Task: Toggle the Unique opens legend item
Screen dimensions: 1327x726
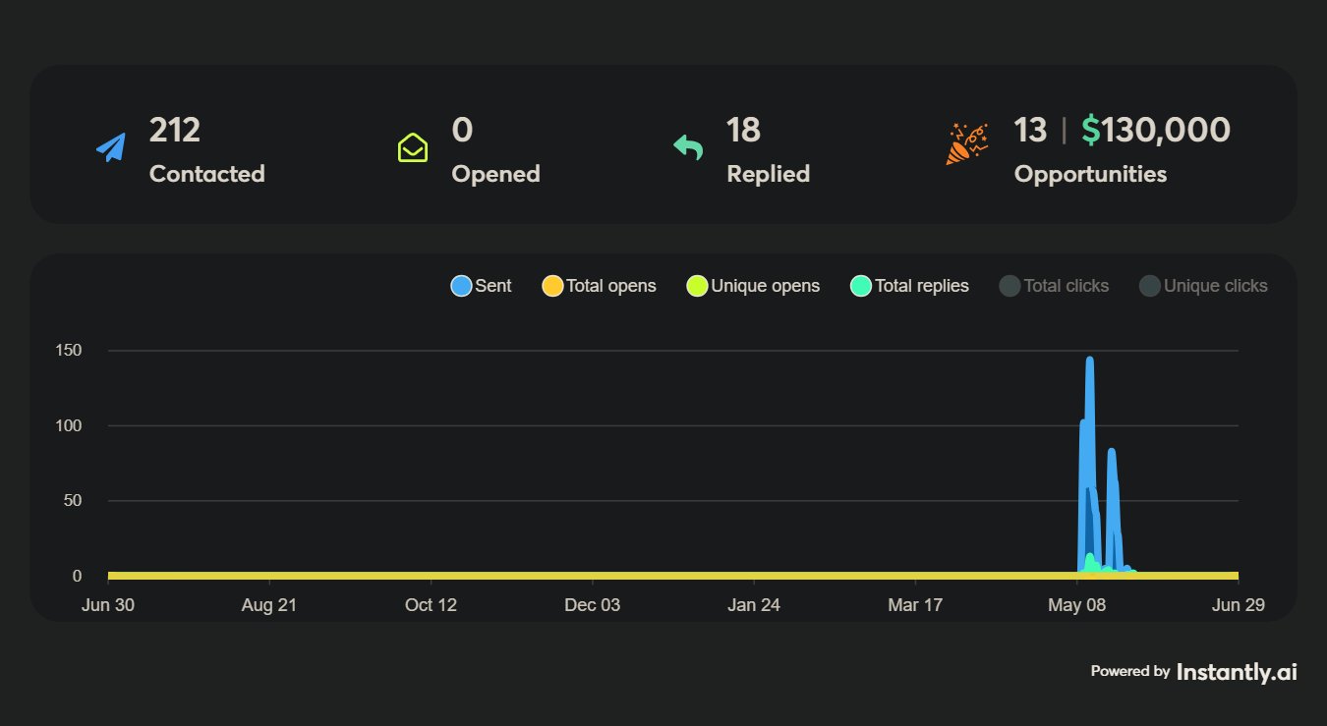Action: [x=753, y=286]
